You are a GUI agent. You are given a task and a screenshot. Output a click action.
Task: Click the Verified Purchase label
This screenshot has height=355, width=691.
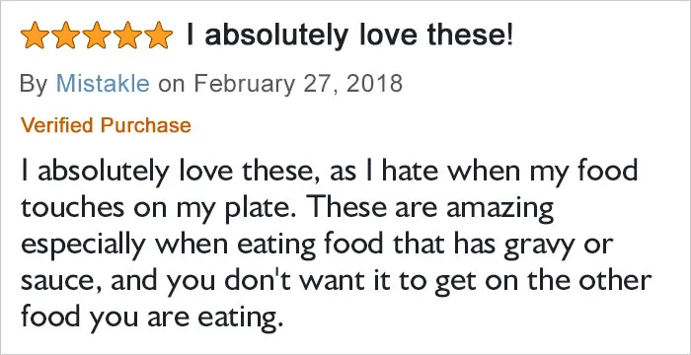click(106, 125)
